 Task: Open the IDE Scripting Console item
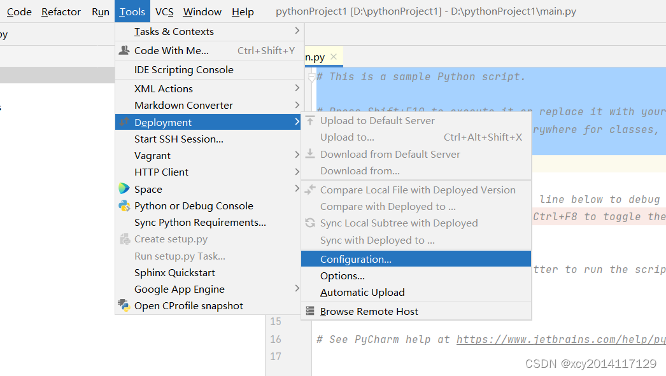[183, 69]
